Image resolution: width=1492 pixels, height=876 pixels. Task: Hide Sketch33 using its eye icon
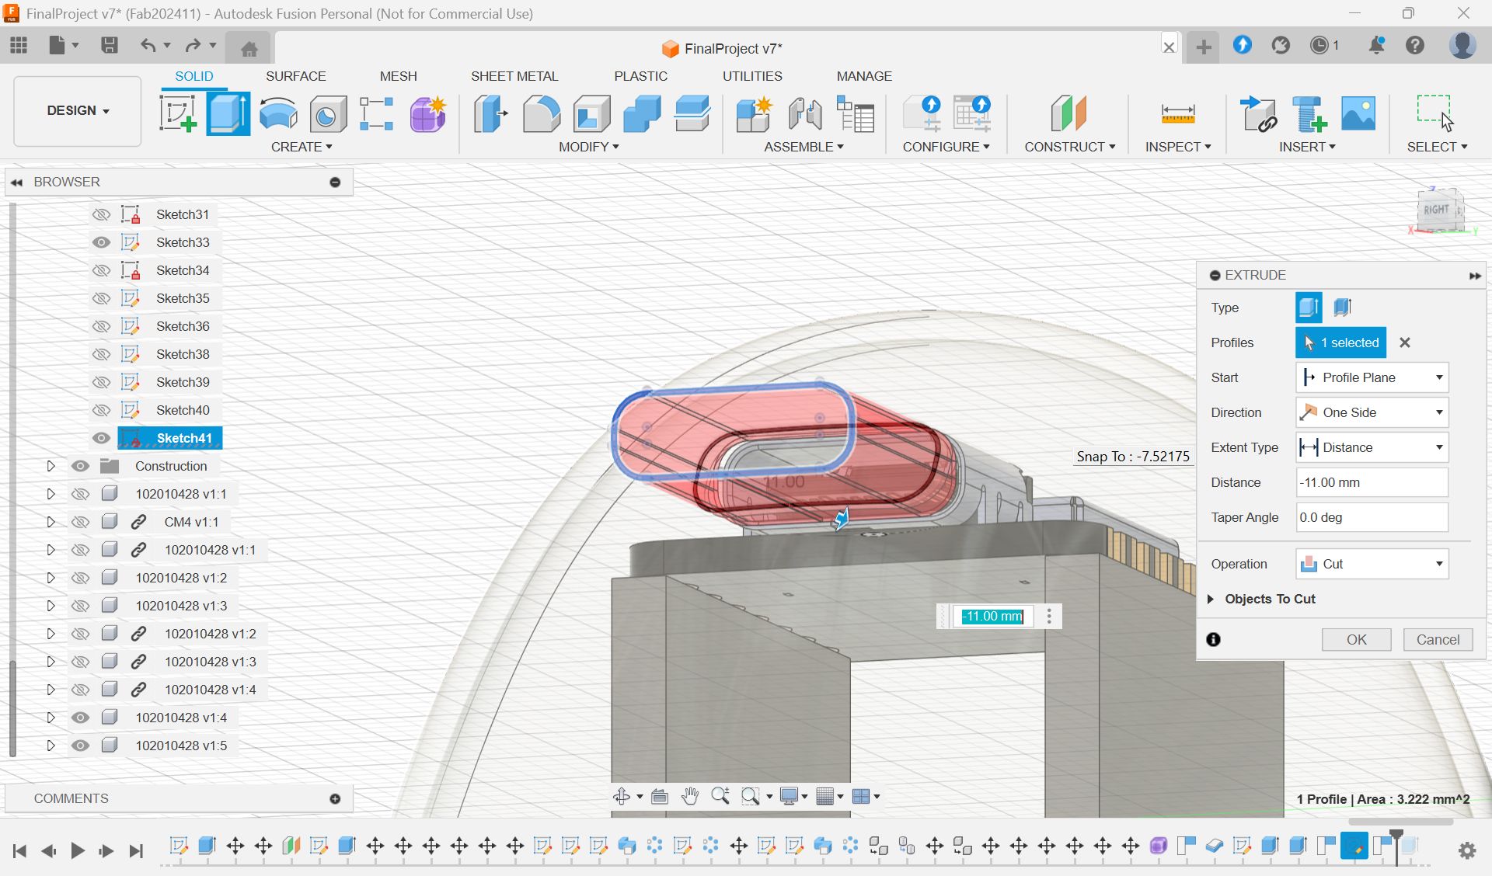[x=101, y=242]
